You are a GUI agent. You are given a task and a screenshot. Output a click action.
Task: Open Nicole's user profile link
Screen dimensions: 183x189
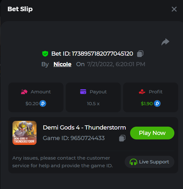62,64
